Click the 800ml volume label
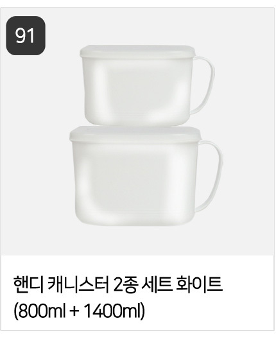 click(x=42, y=311)
